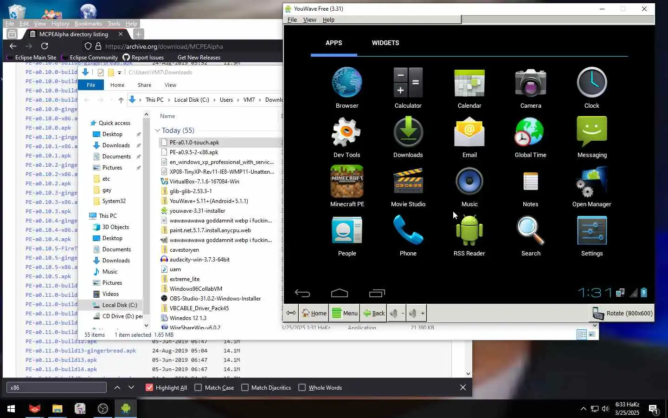This screenshot has width=668, height=418.
Task: Raise volume with YouWave speaker plus button
Action: [x=417, y=313]
